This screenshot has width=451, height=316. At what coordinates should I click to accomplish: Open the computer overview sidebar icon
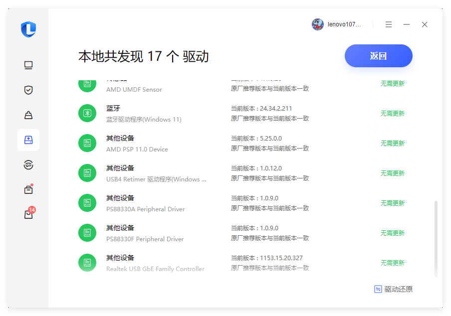point(28,65)
